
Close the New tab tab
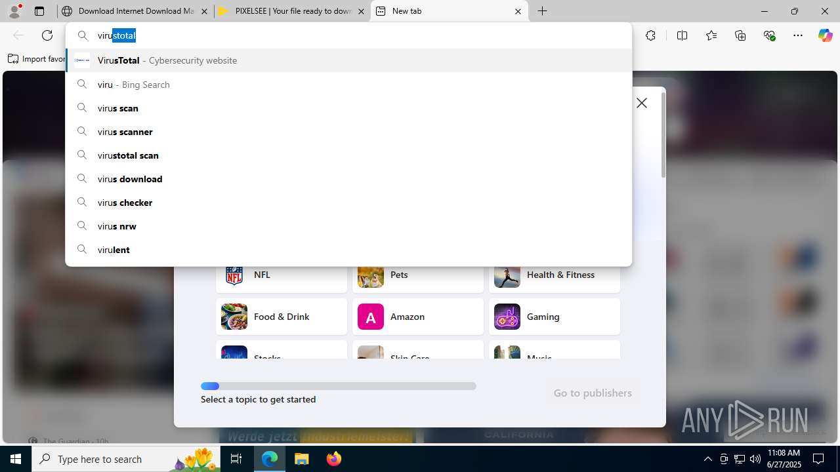point(518,11)
